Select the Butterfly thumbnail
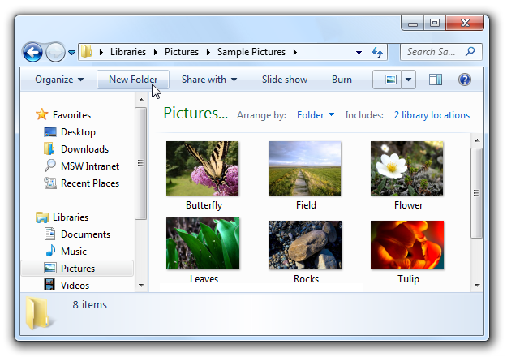 [203, 168]
